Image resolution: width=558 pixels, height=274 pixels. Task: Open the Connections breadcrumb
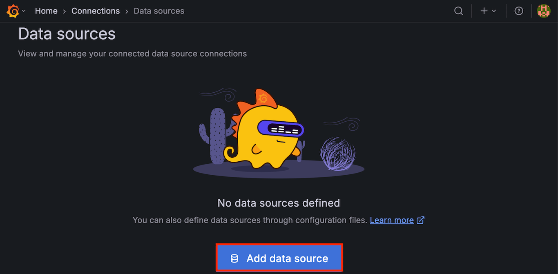click(95, 11)
